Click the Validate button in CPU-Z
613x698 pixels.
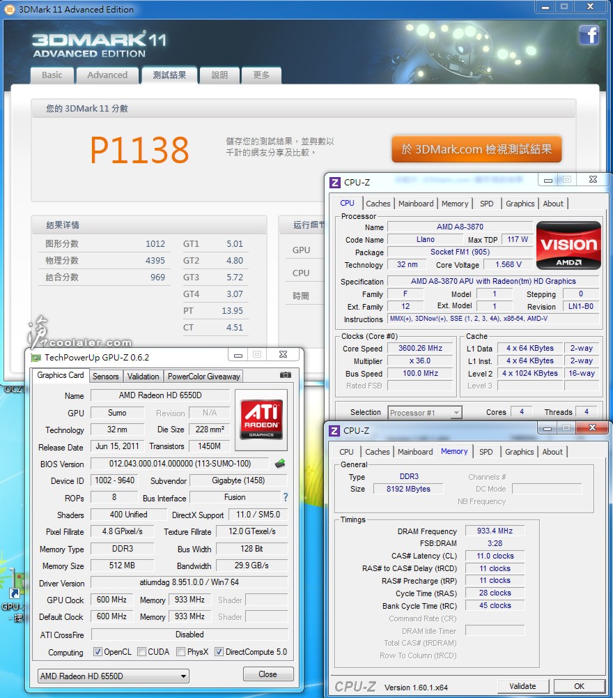click(x=522, y=686)
